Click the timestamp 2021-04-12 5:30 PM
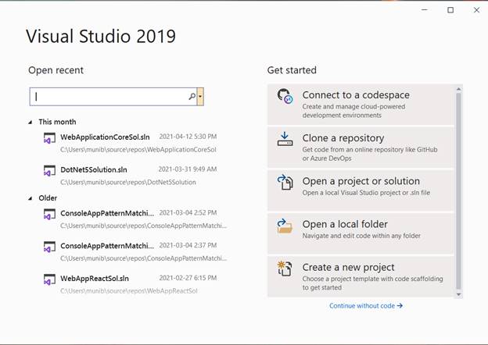The image size is (488, 345). [188, 137]
